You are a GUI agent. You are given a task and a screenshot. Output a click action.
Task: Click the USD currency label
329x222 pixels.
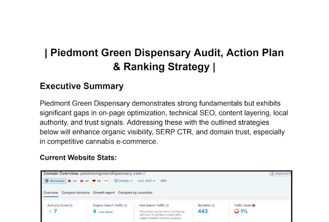click(164, 181)
